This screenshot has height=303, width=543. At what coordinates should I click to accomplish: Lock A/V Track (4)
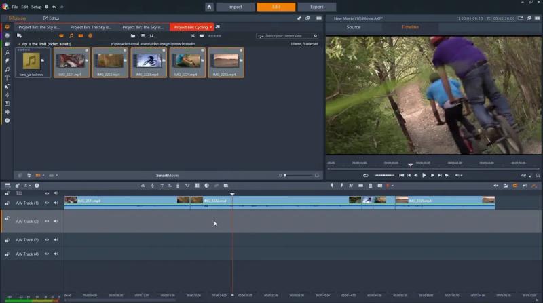tap(7, 254)
